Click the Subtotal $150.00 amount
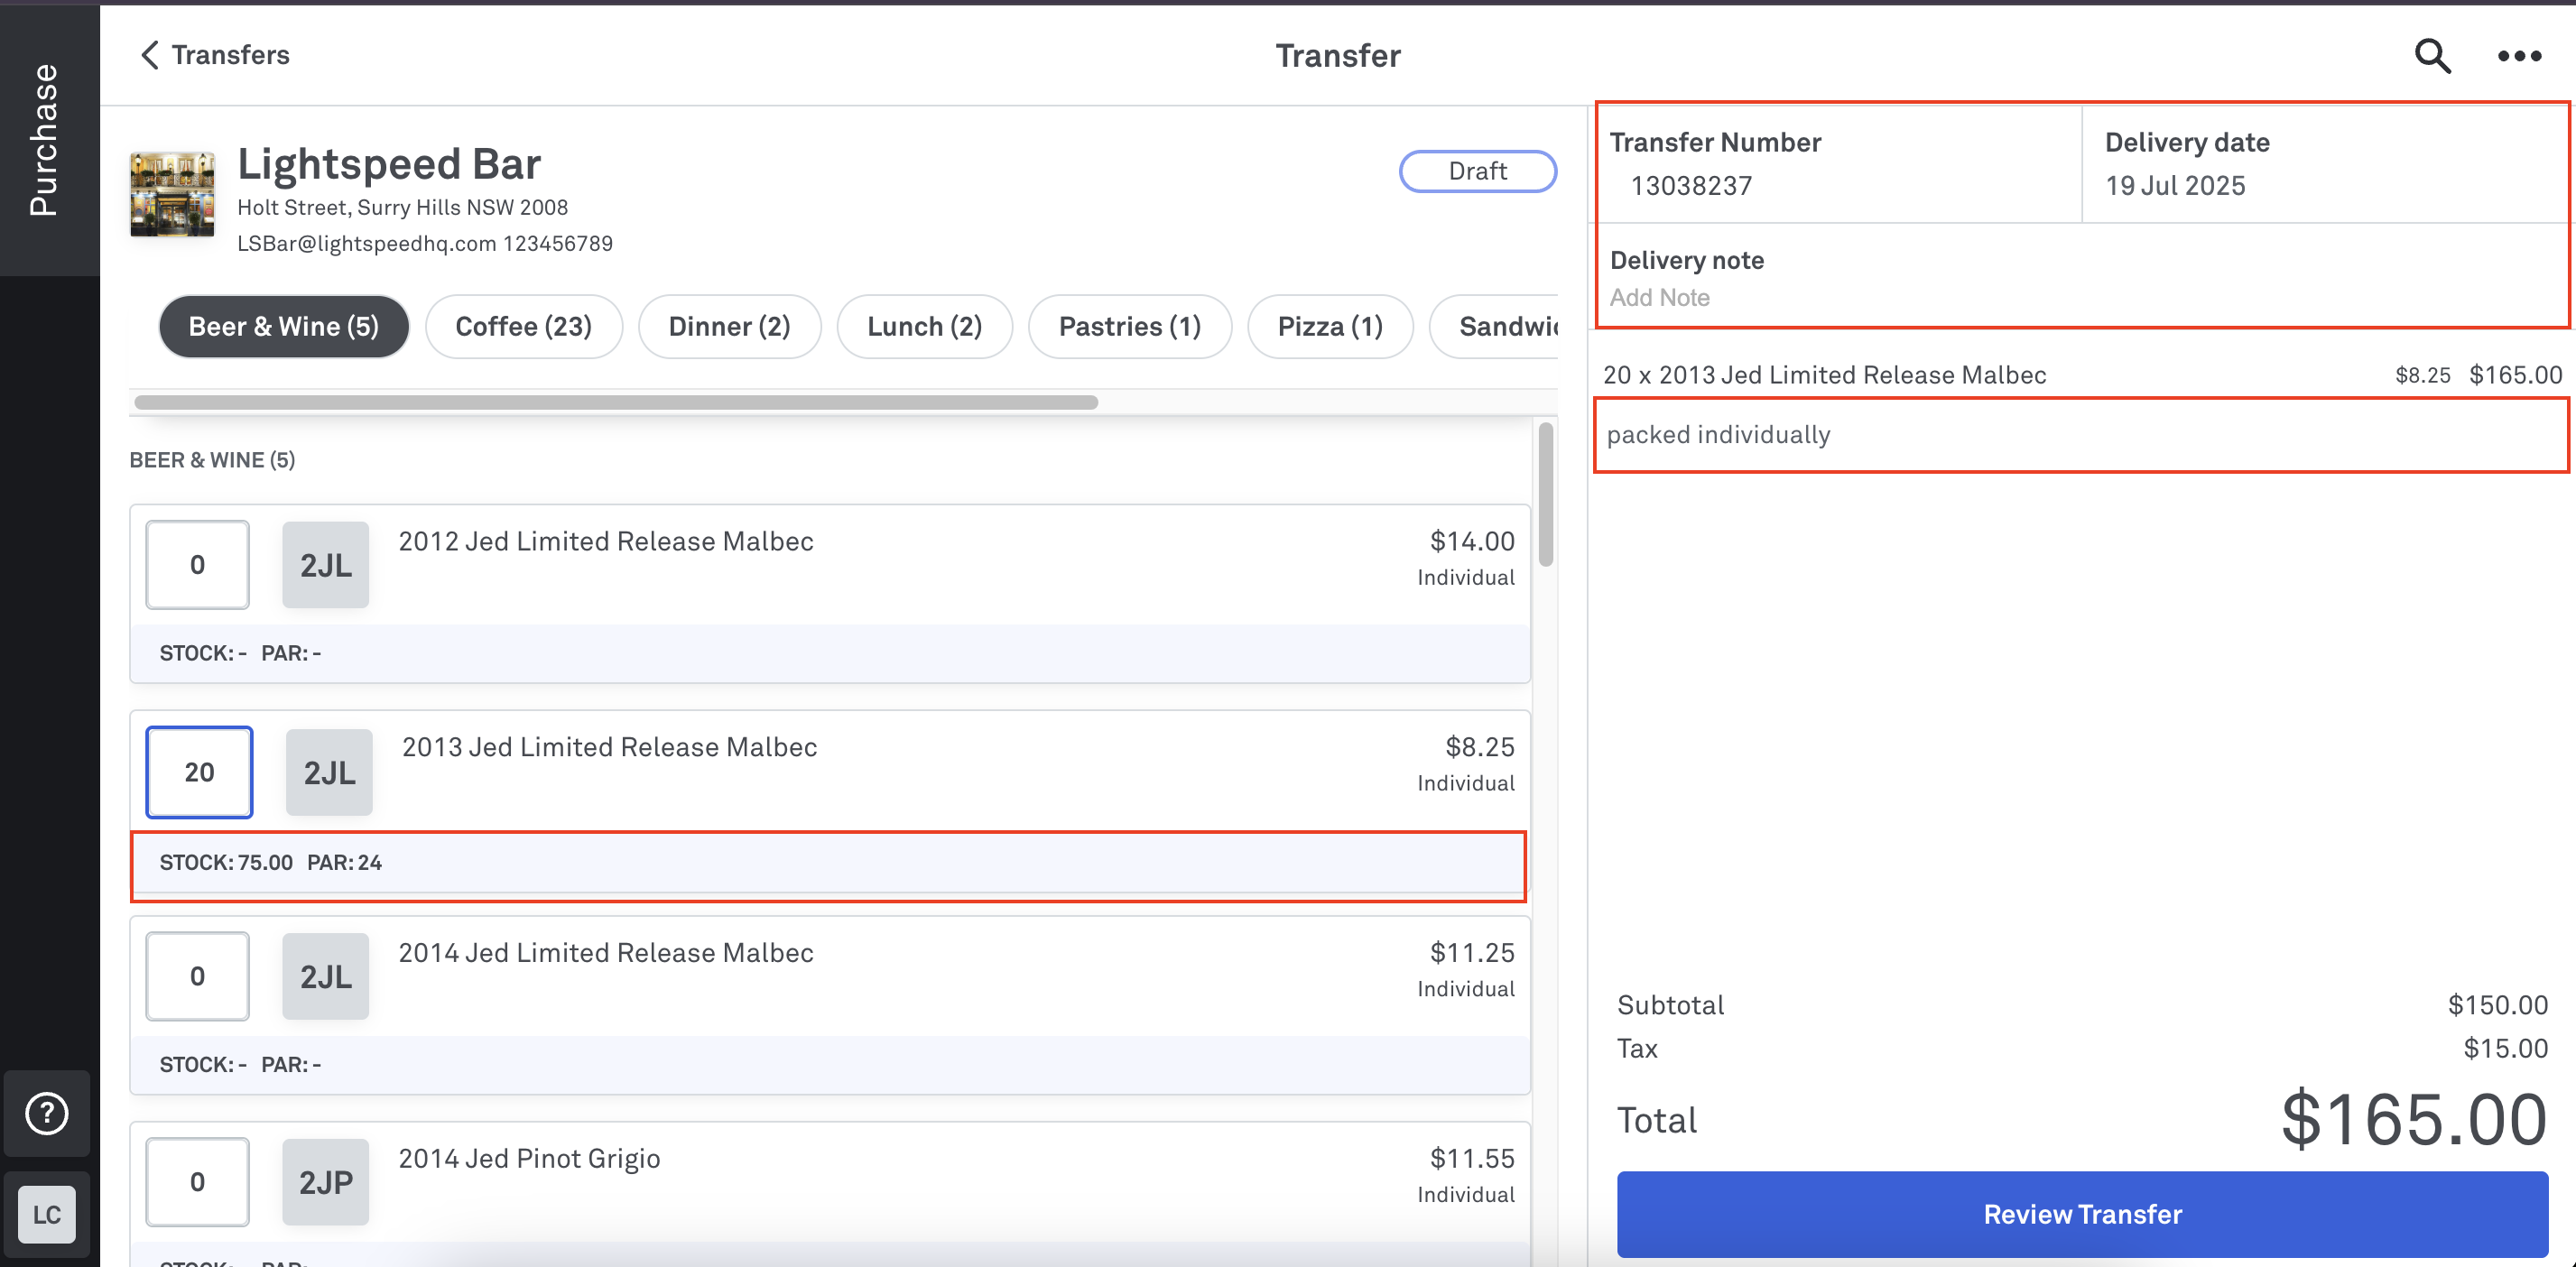2576x1267 pixels. [x=2497, y=1005]
